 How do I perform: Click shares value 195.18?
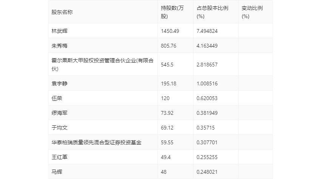(x=168, y=83)
